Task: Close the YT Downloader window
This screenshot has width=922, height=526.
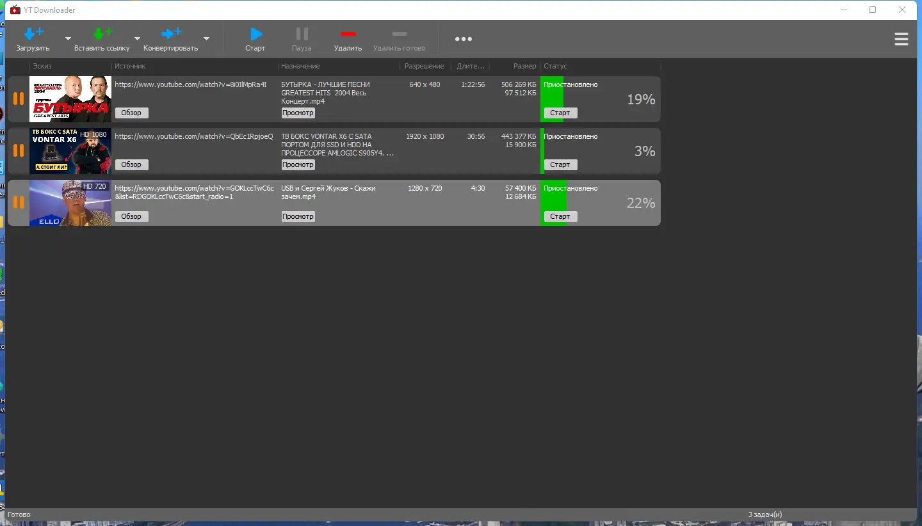Action: pos(902,10)
